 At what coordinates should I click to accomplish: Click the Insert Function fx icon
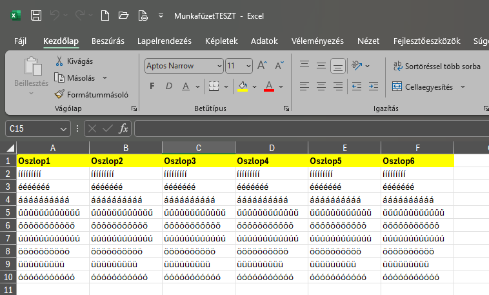123,128
